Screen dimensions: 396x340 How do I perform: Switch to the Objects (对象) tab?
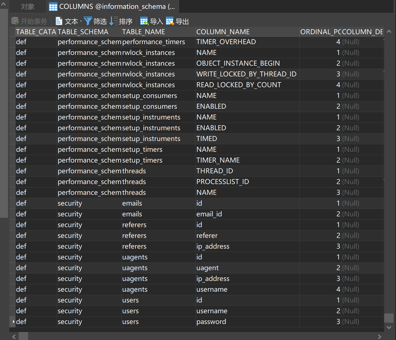click(28, 7)
